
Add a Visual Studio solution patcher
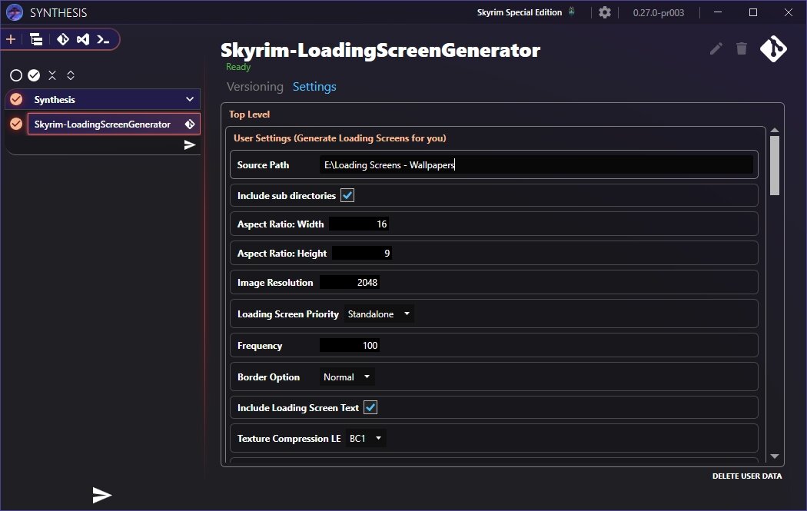point(83,39)
